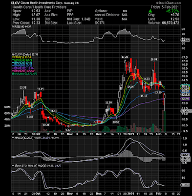Click the 17.5 price axis label
Screen dimensions: 192x196
(185, 57)
